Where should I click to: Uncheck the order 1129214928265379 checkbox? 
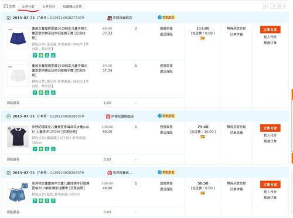pos(9,173)
